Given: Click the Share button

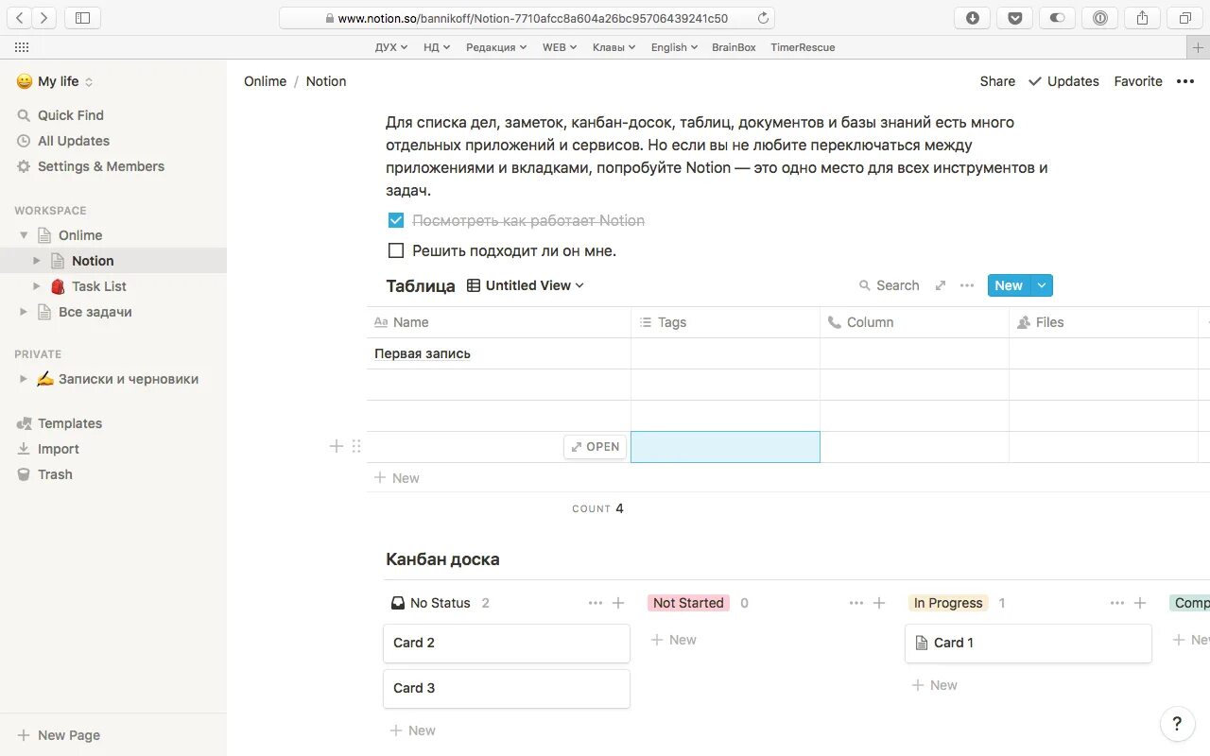Looking at the screenshot, I should pyautogui.click(x=997, y=81).
